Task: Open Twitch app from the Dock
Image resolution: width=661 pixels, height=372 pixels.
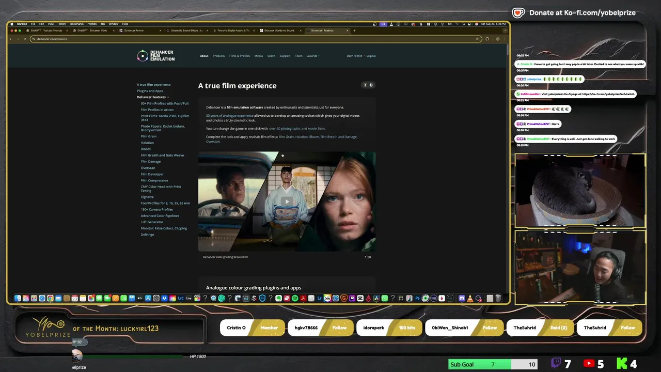Action: tap(352, 298)
